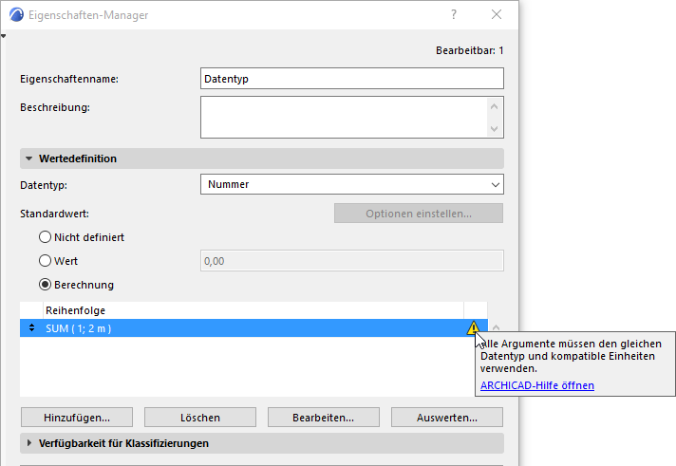The image size is (676, 466).
Task: Open the ARCHICAD-Hilfe öffnen link
Action: (537, 385)
